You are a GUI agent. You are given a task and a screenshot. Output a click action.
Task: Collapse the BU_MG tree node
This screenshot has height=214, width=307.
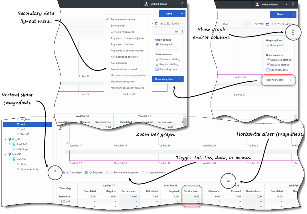[x=6, y=140]
